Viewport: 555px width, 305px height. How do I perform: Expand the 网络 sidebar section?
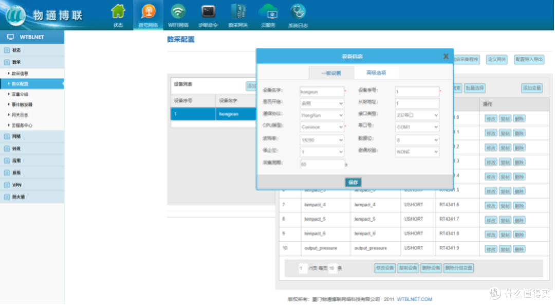tap(32, 136)
